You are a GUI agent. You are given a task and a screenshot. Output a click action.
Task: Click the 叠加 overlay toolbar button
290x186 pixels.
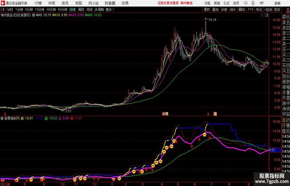coord(216,10)
